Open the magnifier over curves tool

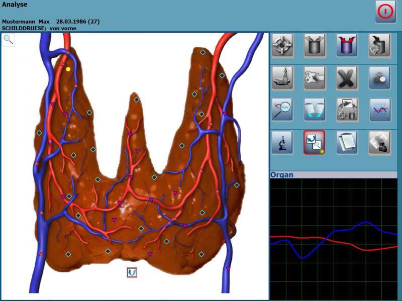pyautogui.click(x=282, y=110)
